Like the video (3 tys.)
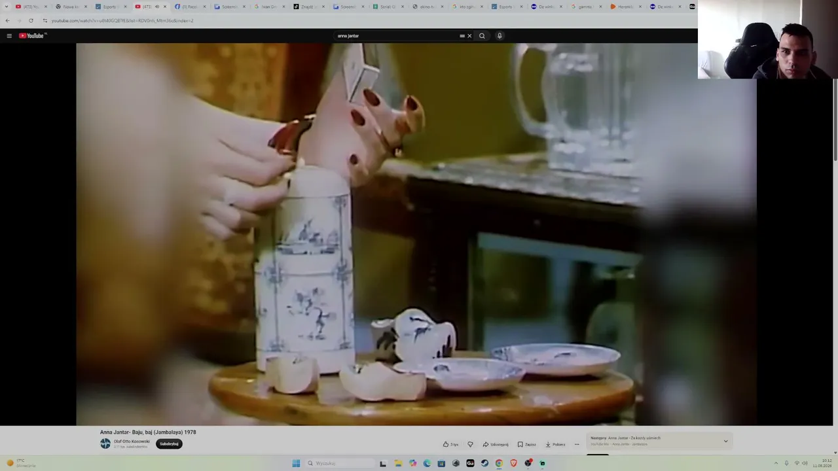The image size is (838, 471). pyautogui.click(x=450, y=444)
